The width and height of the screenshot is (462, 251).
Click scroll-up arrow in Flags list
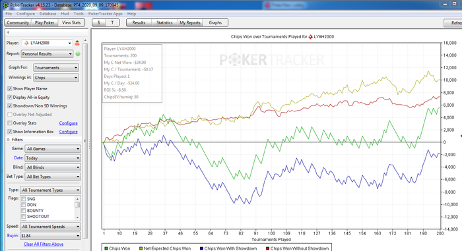click(x=77, y=198)
